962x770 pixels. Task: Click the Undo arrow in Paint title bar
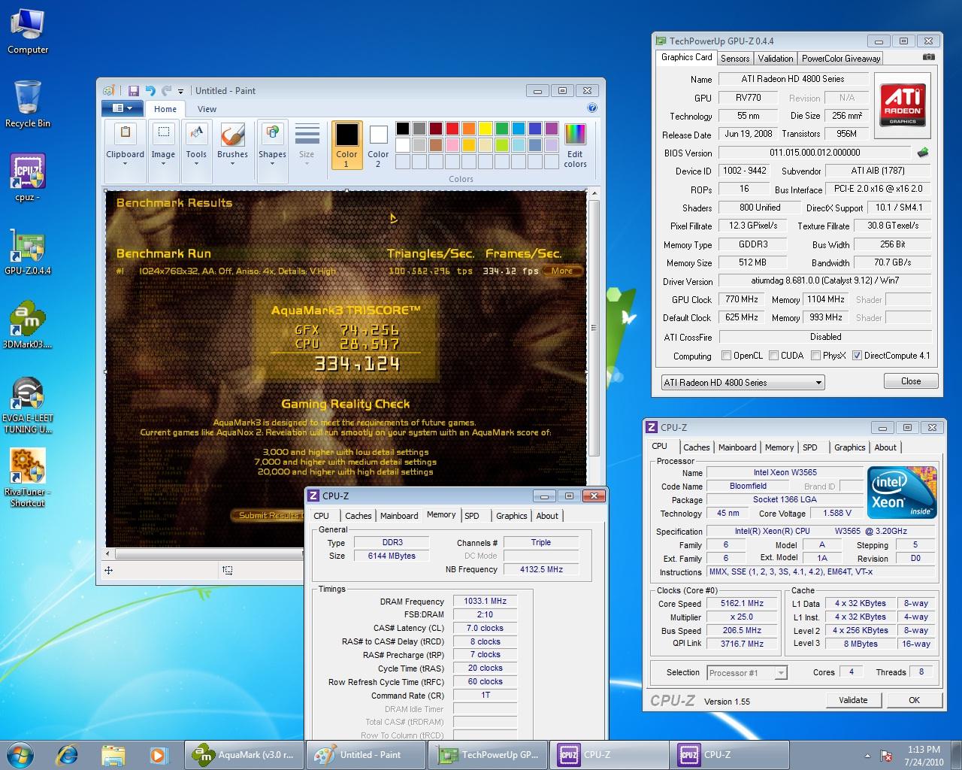tap(150, 91)
